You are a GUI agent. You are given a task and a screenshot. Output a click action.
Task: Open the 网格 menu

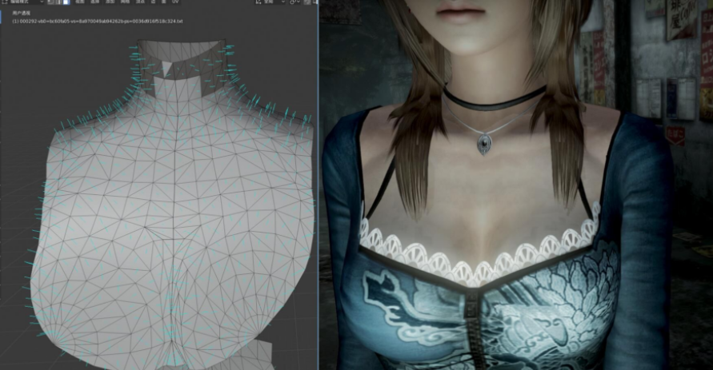pos(125,2)
